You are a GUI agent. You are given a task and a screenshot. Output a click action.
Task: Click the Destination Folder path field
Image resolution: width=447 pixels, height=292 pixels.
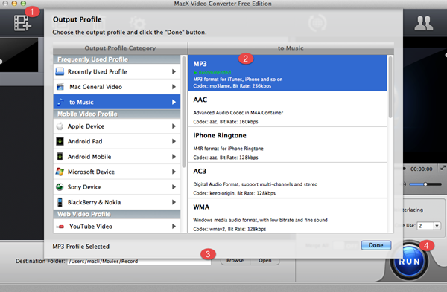[x=139, y=261]
